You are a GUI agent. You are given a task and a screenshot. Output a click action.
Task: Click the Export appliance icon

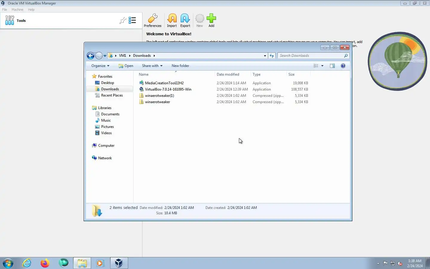tap(185, 20)
